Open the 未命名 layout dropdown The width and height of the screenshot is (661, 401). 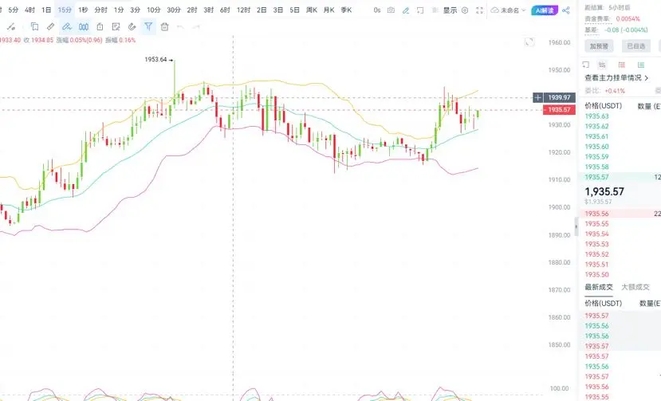pos(509,10)
